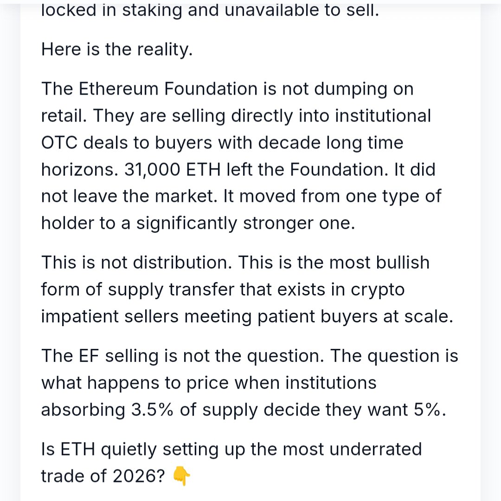Click the phrase "what happens to price"
Viewport: 501px width, 501px height.
point(141,383)
